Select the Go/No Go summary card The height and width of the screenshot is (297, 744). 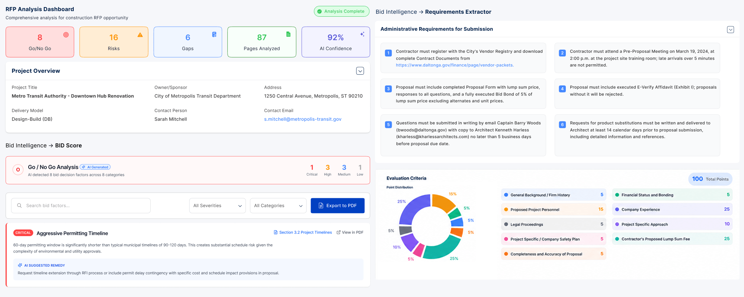40,42
